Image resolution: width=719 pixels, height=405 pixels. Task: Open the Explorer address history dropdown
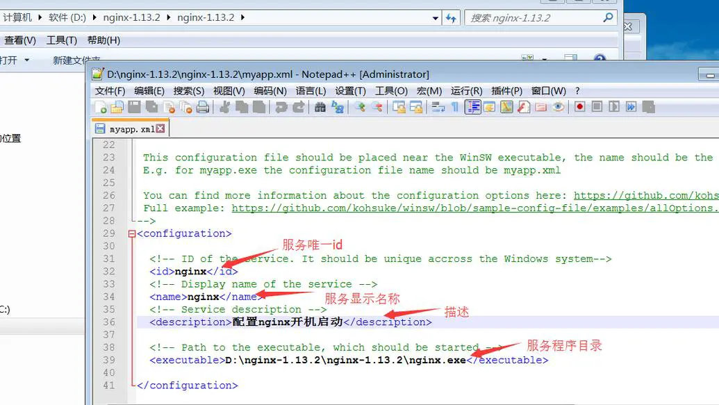435,18
